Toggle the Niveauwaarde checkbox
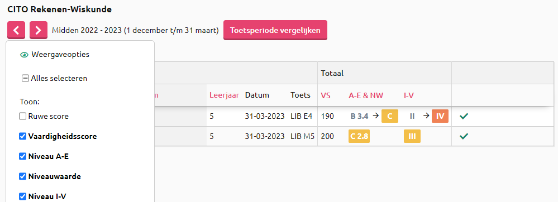Image resolution: width=558 pixels, height=202 pixels. pyautogui.click(x=23, y=176)
